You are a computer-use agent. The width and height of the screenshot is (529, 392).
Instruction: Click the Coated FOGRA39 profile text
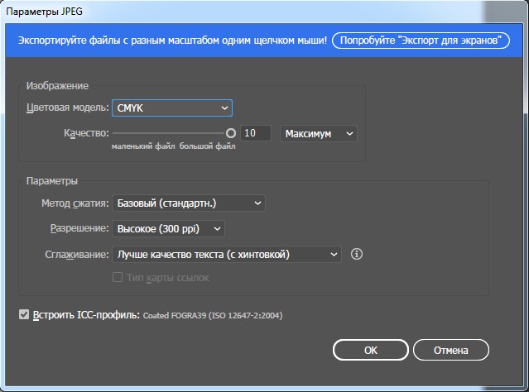(x=213, y=316)
